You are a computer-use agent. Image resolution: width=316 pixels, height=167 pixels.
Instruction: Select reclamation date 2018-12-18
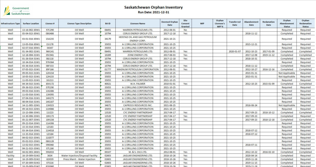(268, 120)
